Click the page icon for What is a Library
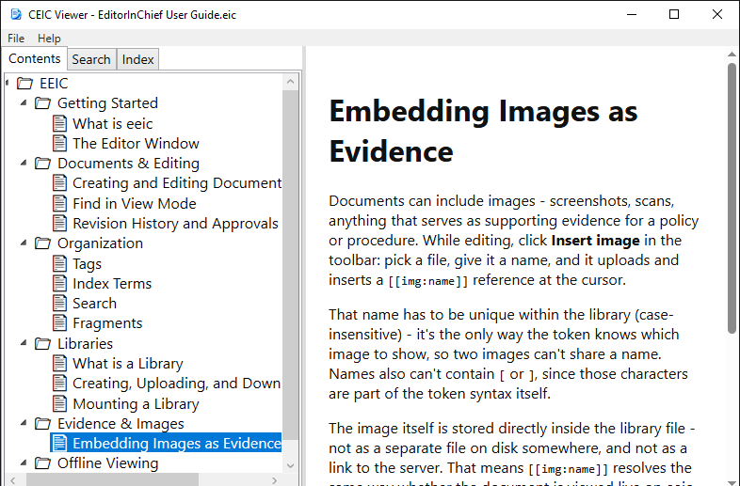The image size is (740, 486). tap(59, 364)
